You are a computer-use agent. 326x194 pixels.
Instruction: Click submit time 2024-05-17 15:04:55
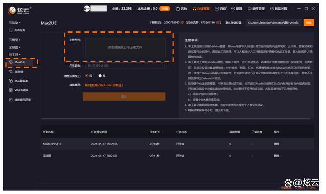click(104, 156)
